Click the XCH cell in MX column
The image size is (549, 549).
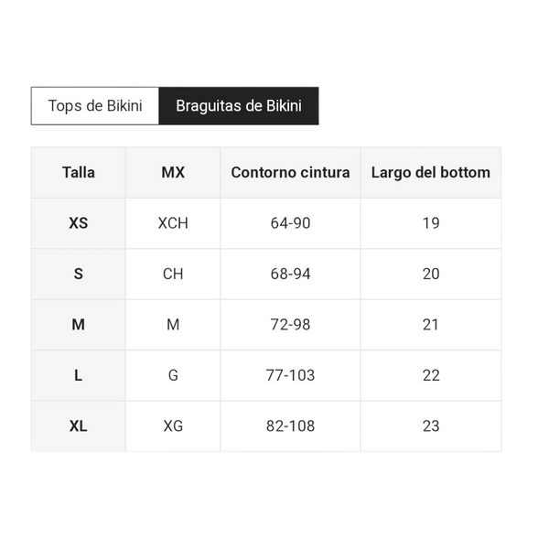pos(173,223)
